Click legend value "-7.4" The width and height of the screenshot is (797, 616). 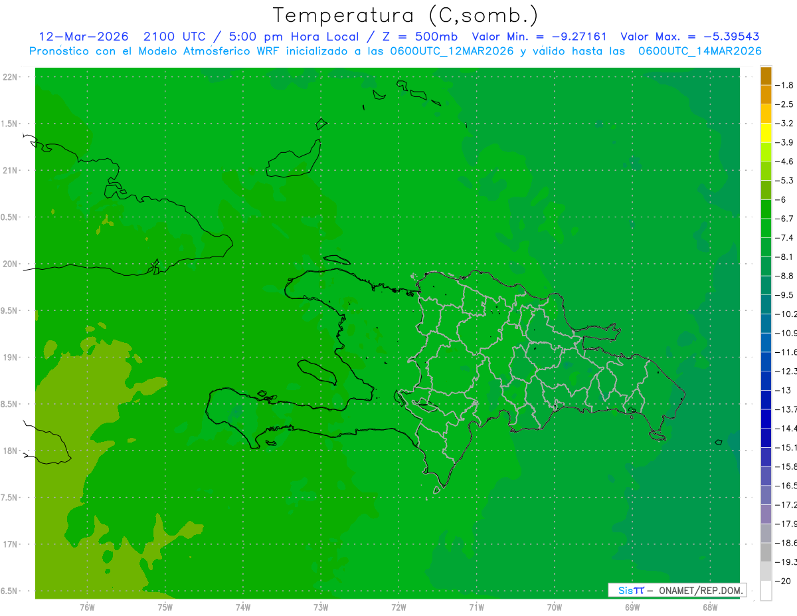[x=786, y=238]
